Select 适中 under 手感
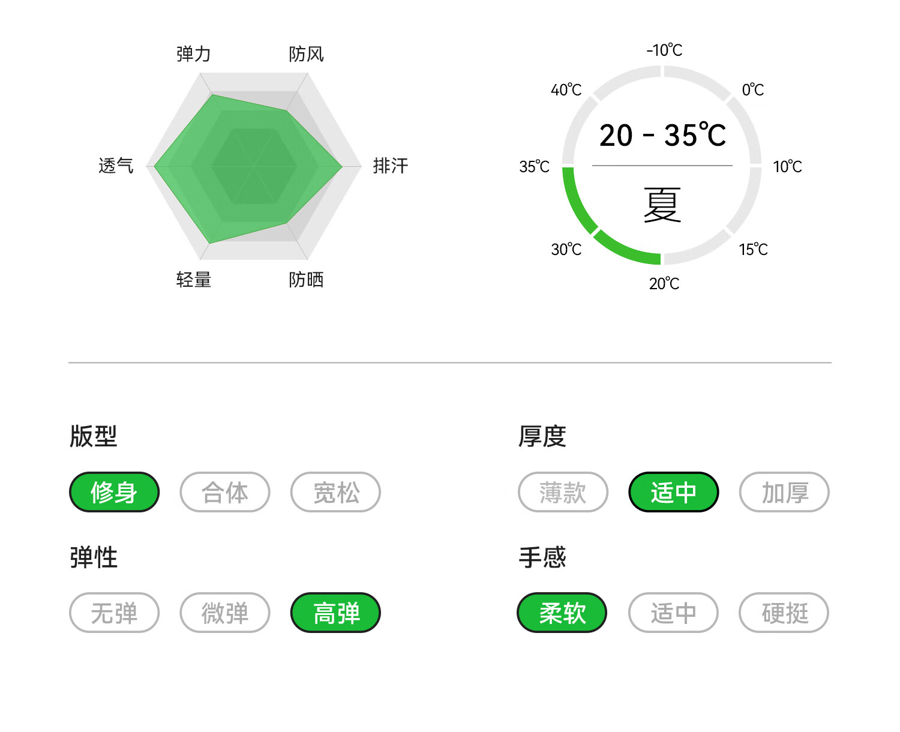The image size is (900, 732). click(673, 613)
